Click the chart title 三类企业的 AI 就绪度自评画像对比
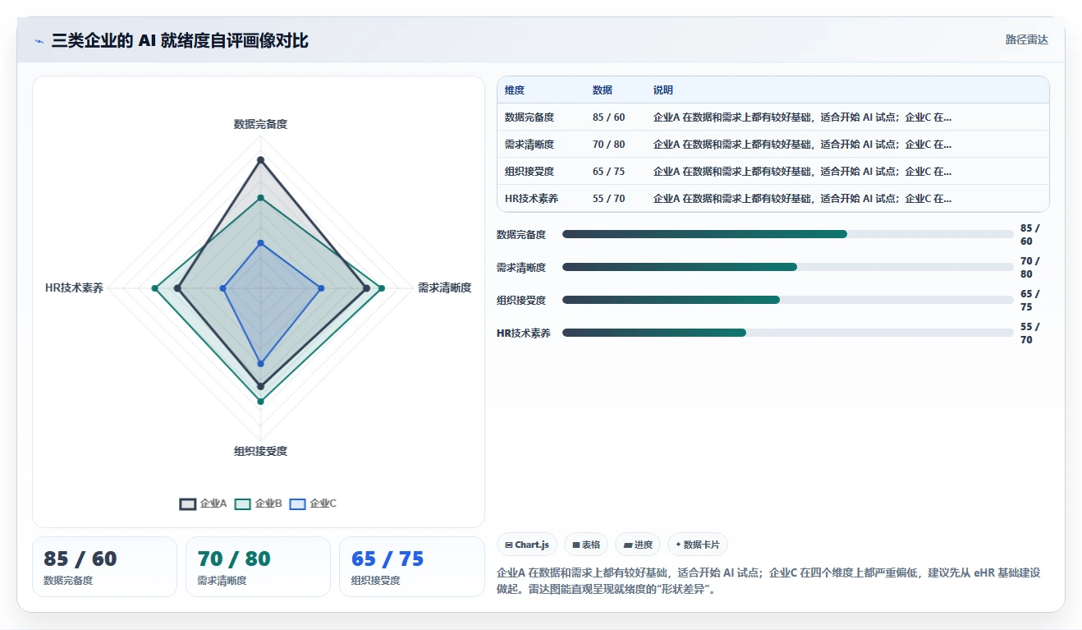The height and width of the screenshot is (630, 1082). point(180,40)
